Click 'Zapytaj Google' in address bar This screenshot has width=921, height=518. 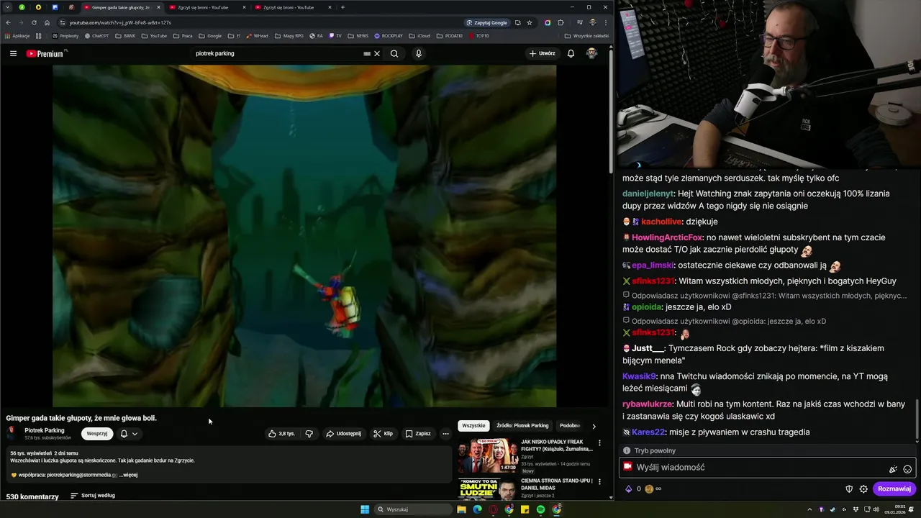tap(486, 22)
